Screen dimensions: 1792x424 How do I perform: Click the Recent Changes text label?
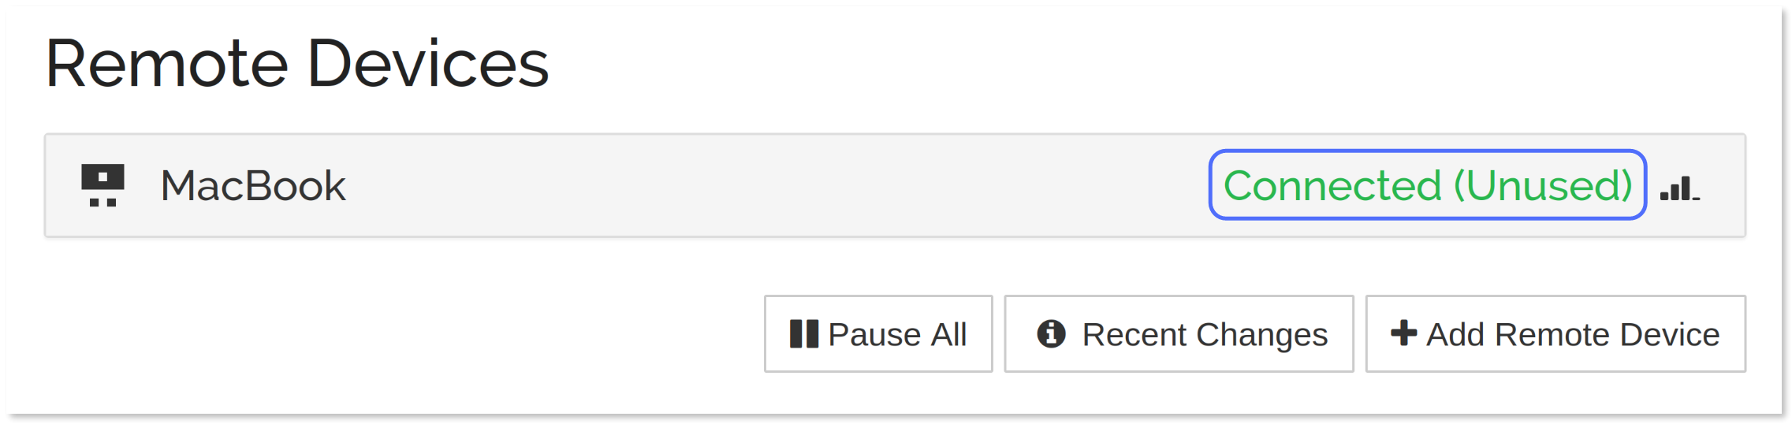[x=1205, y=335]
